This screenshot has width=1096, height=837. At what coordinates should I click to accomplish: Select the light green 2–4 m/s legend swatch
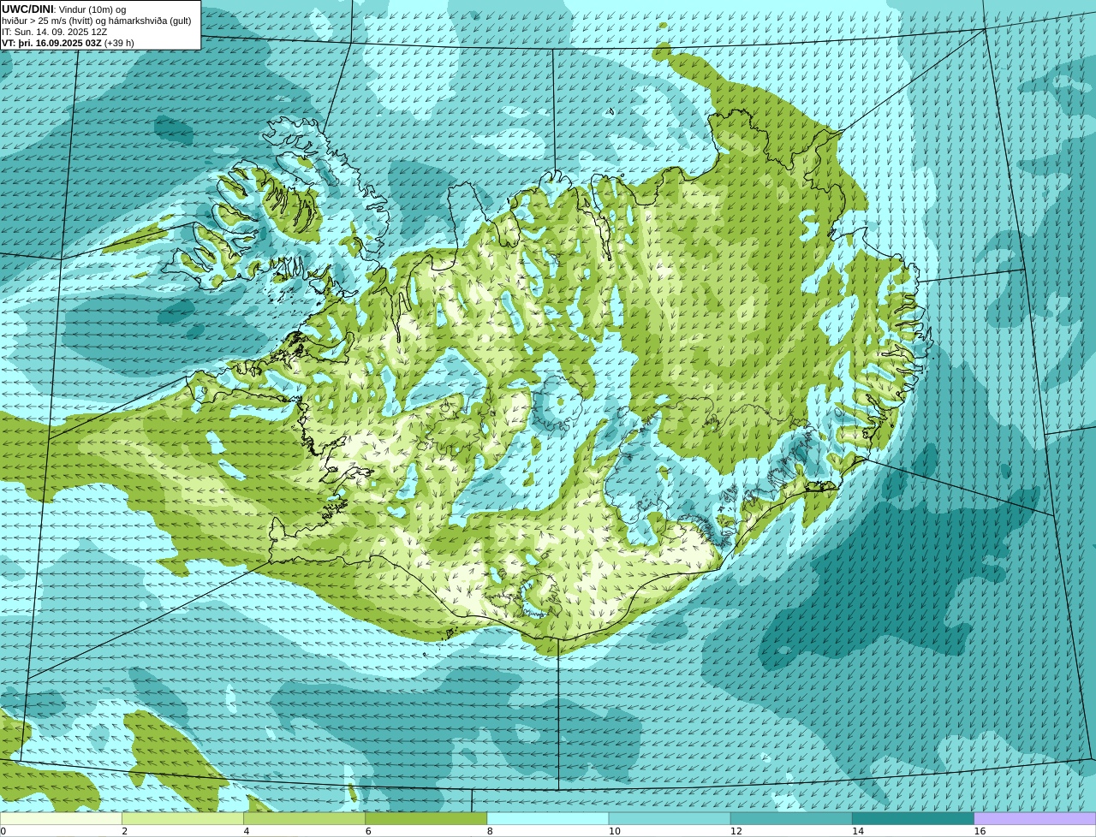coord(182,819)
